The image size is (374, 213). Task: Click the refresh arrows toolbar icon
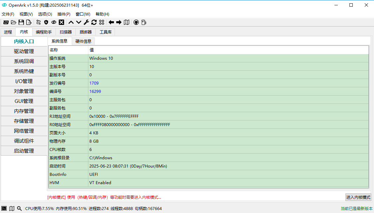[x=94, y=22]
